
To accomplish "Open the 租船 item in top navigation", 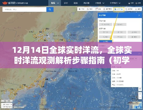I will coord(76,3).
